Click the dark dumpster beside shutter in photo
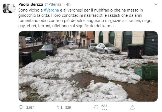The height and width of the screenshot is (112, 162). click(135, 51)
